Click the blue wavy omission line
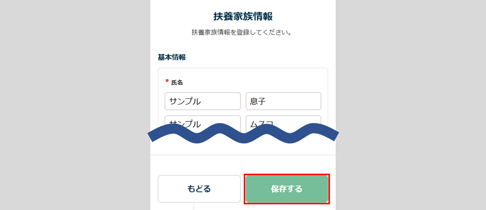 [243, 133]
